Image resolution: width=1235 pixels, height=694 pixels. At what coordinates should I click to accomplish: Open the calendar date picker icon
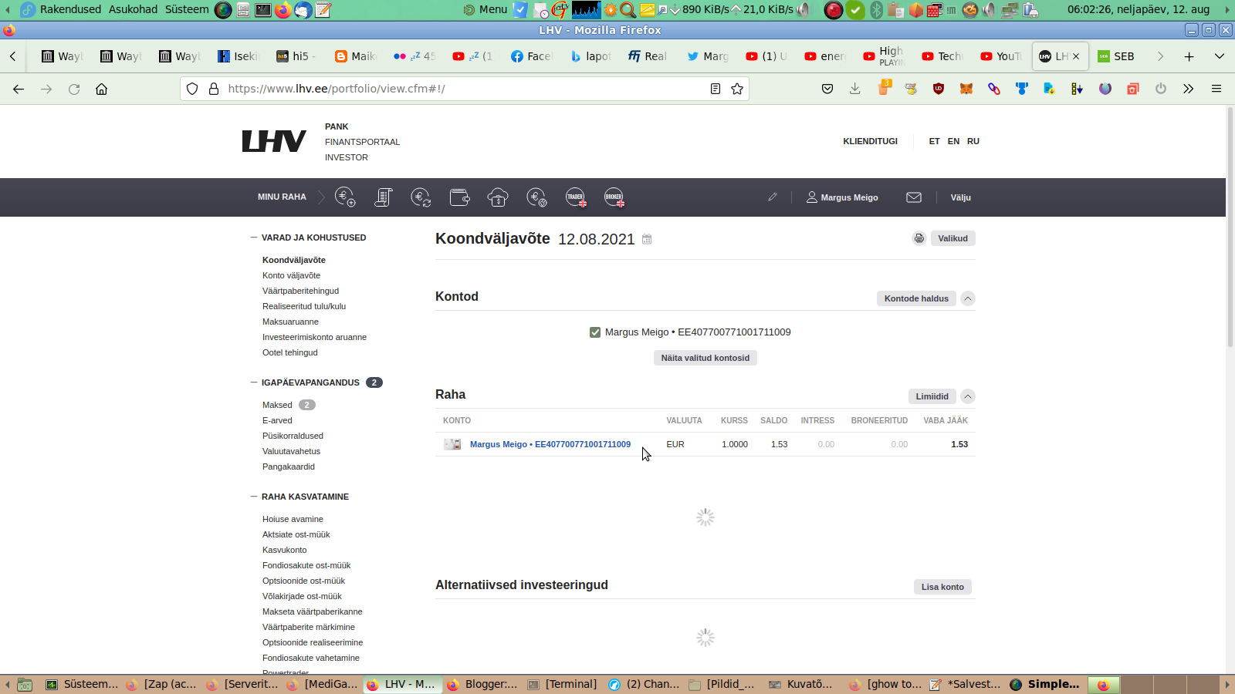tap(647, 239)
